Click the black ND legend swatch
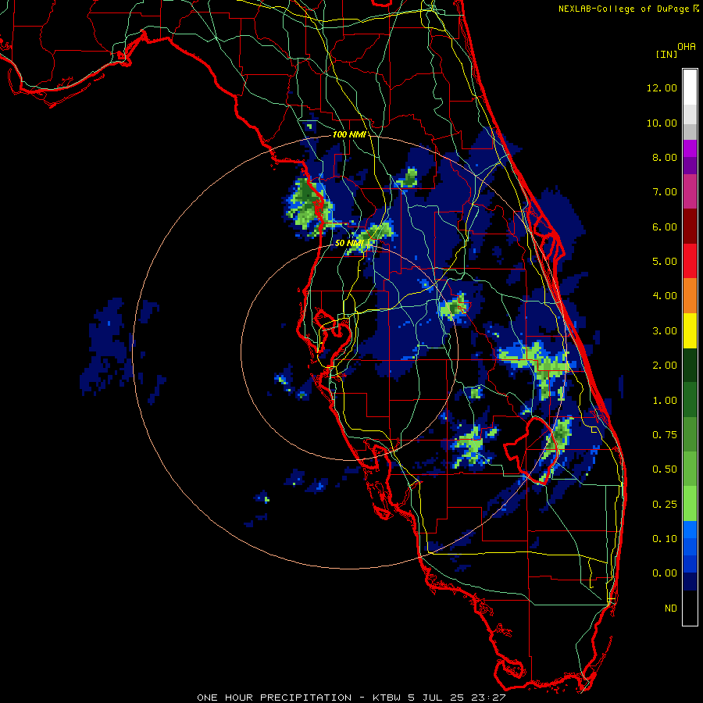Image resolution: width=703 pixels, height=703 pixels. (x=690, y=608)
